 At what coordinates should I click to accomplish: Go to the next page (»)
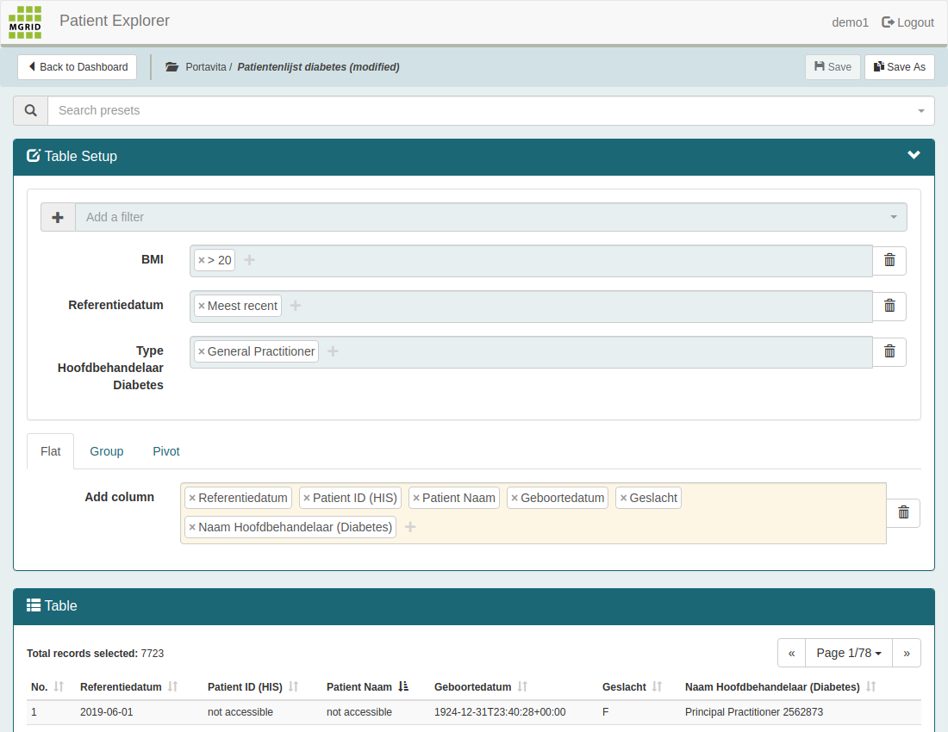[907, 653]
